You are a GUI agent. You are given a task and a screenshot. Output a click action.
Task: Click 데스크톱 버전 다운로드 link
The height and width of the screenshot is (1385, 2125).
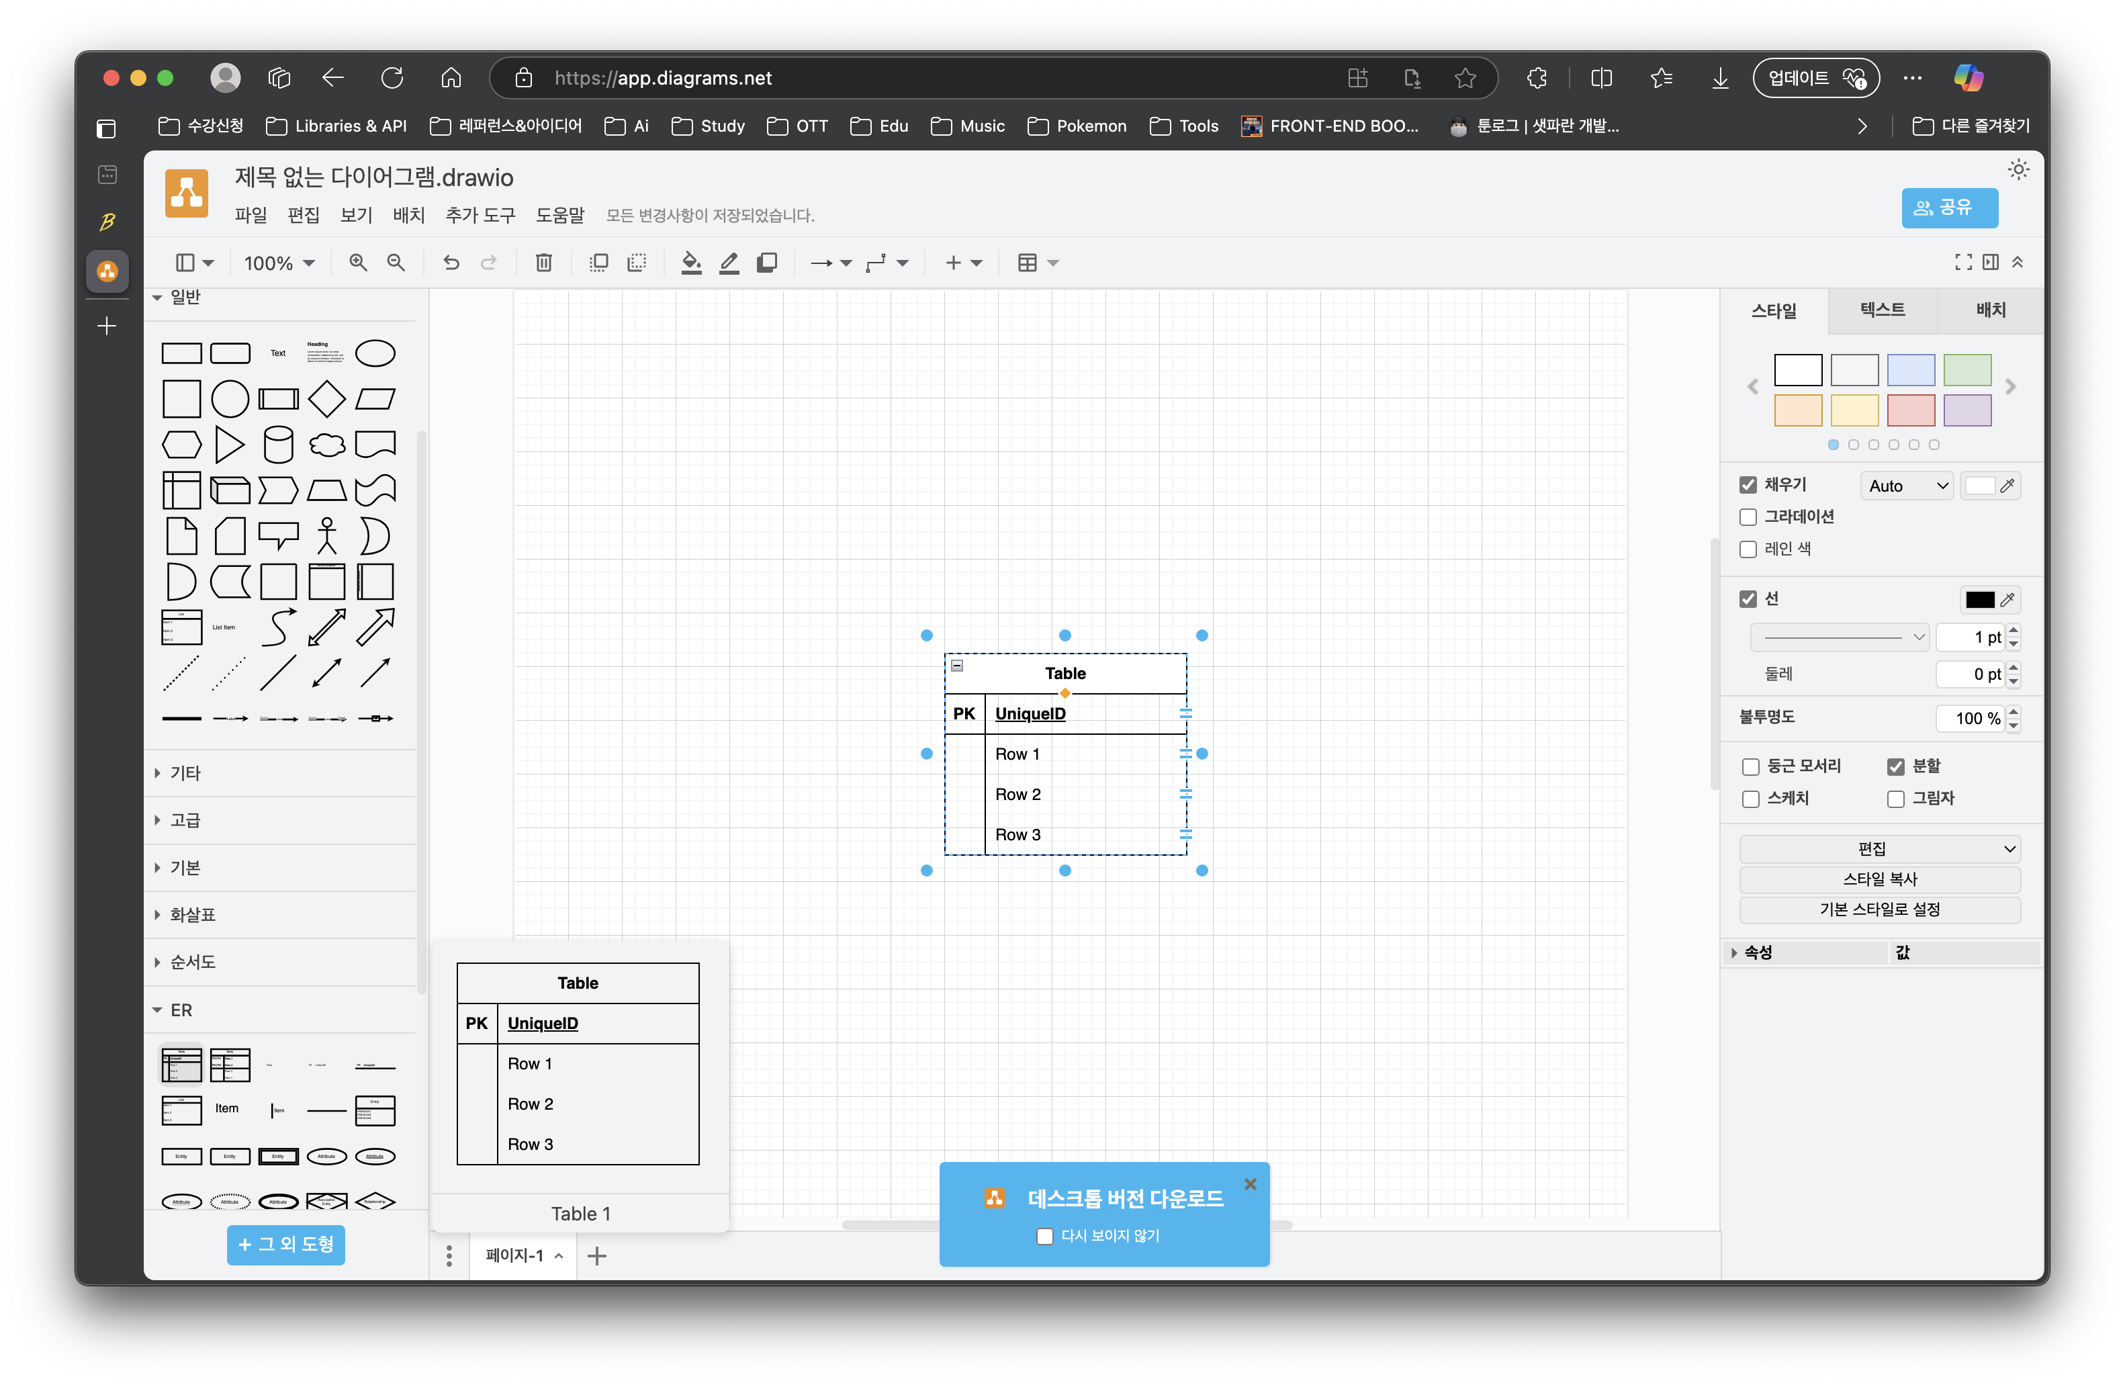click(x=1125, y=1198)
